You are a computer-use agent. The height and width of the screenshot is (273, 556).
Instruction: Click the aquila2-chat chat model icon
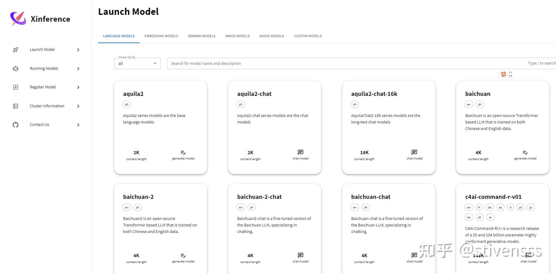[300, 152]
